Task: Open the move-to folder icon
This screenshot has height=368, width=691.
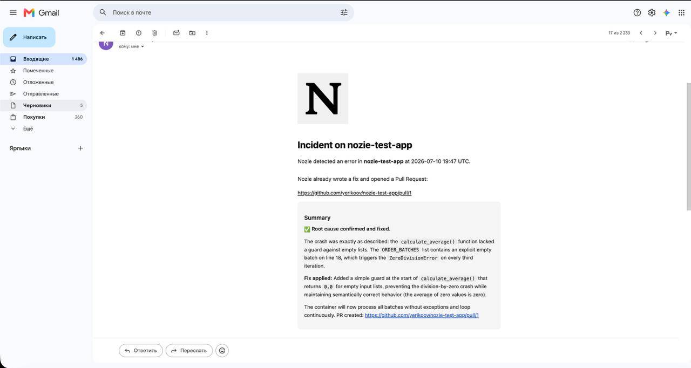Action: [x=192, y=33]
